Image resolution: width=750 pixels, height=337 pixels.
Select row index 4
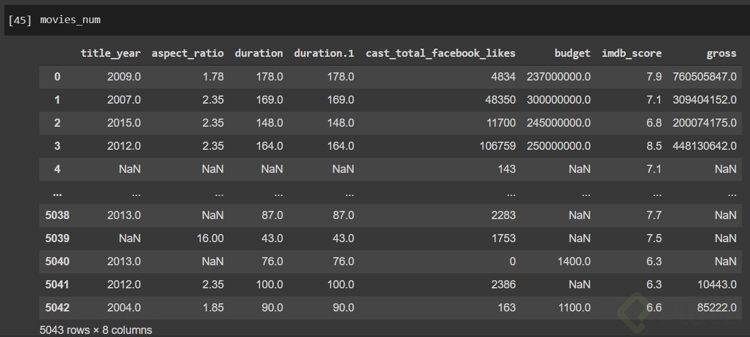click(57, 168)
